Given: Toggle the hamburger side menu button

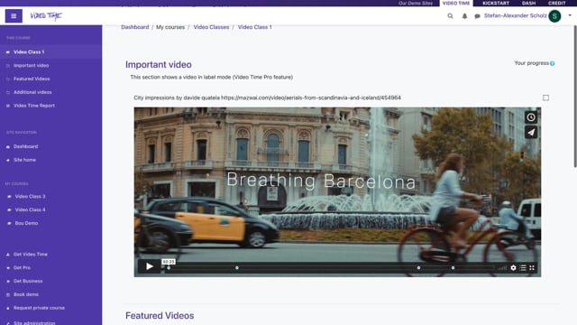Looking at the screenshot, I should (x=14, y=16).
